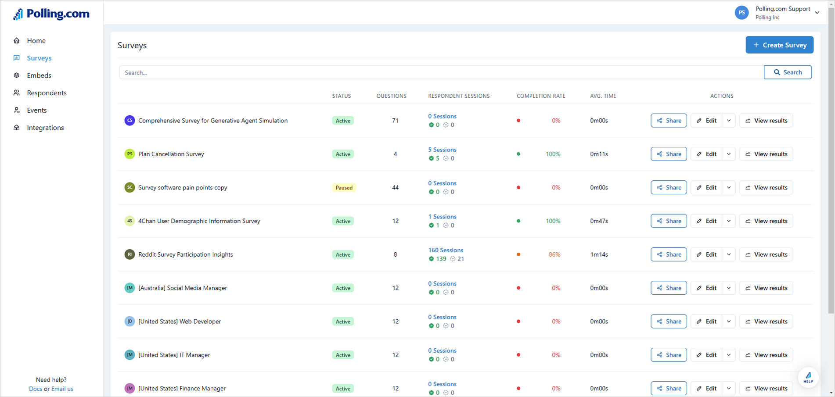Image resolution: width=835 pixels, height=397 pixels.
Task: Share the Reddit Survey Participation Insights
Action: [669, 254]
